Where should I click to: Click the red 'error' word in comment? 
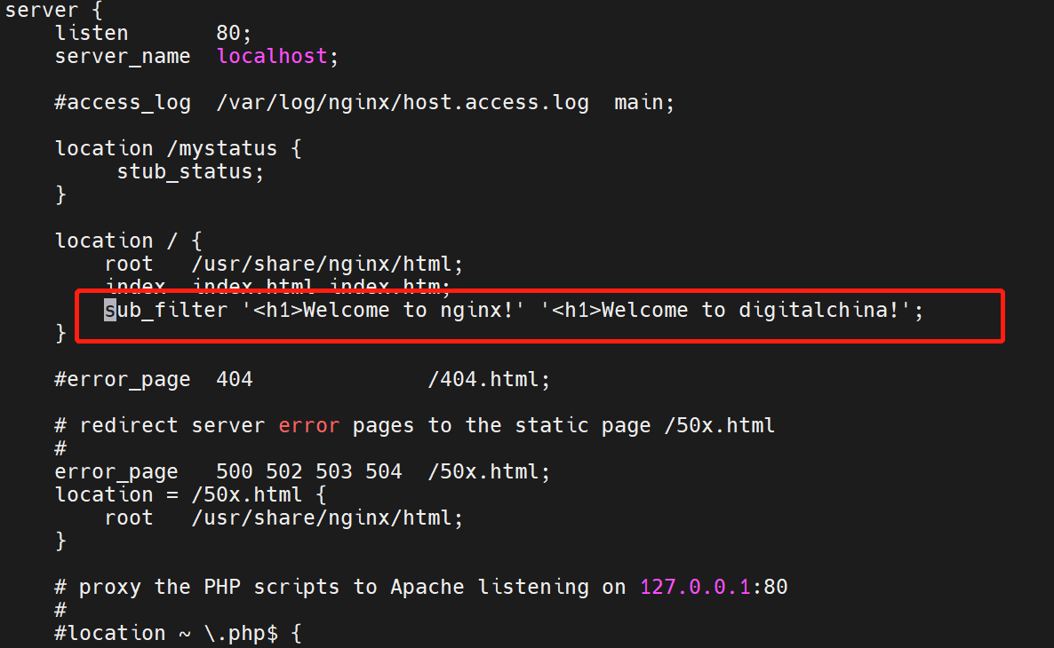pos(308,426)
